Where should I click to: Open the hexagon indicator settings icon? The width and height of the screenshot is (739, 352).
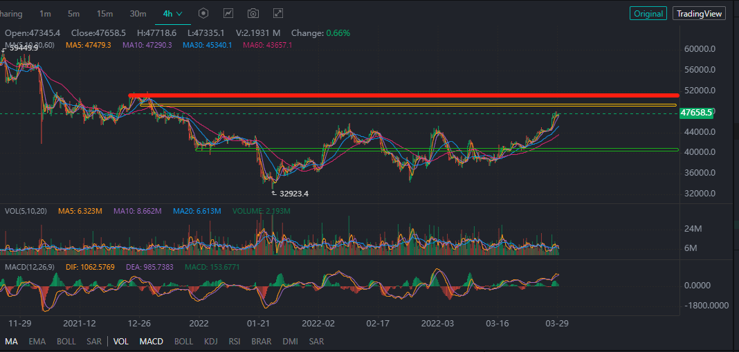coord(203,13)
